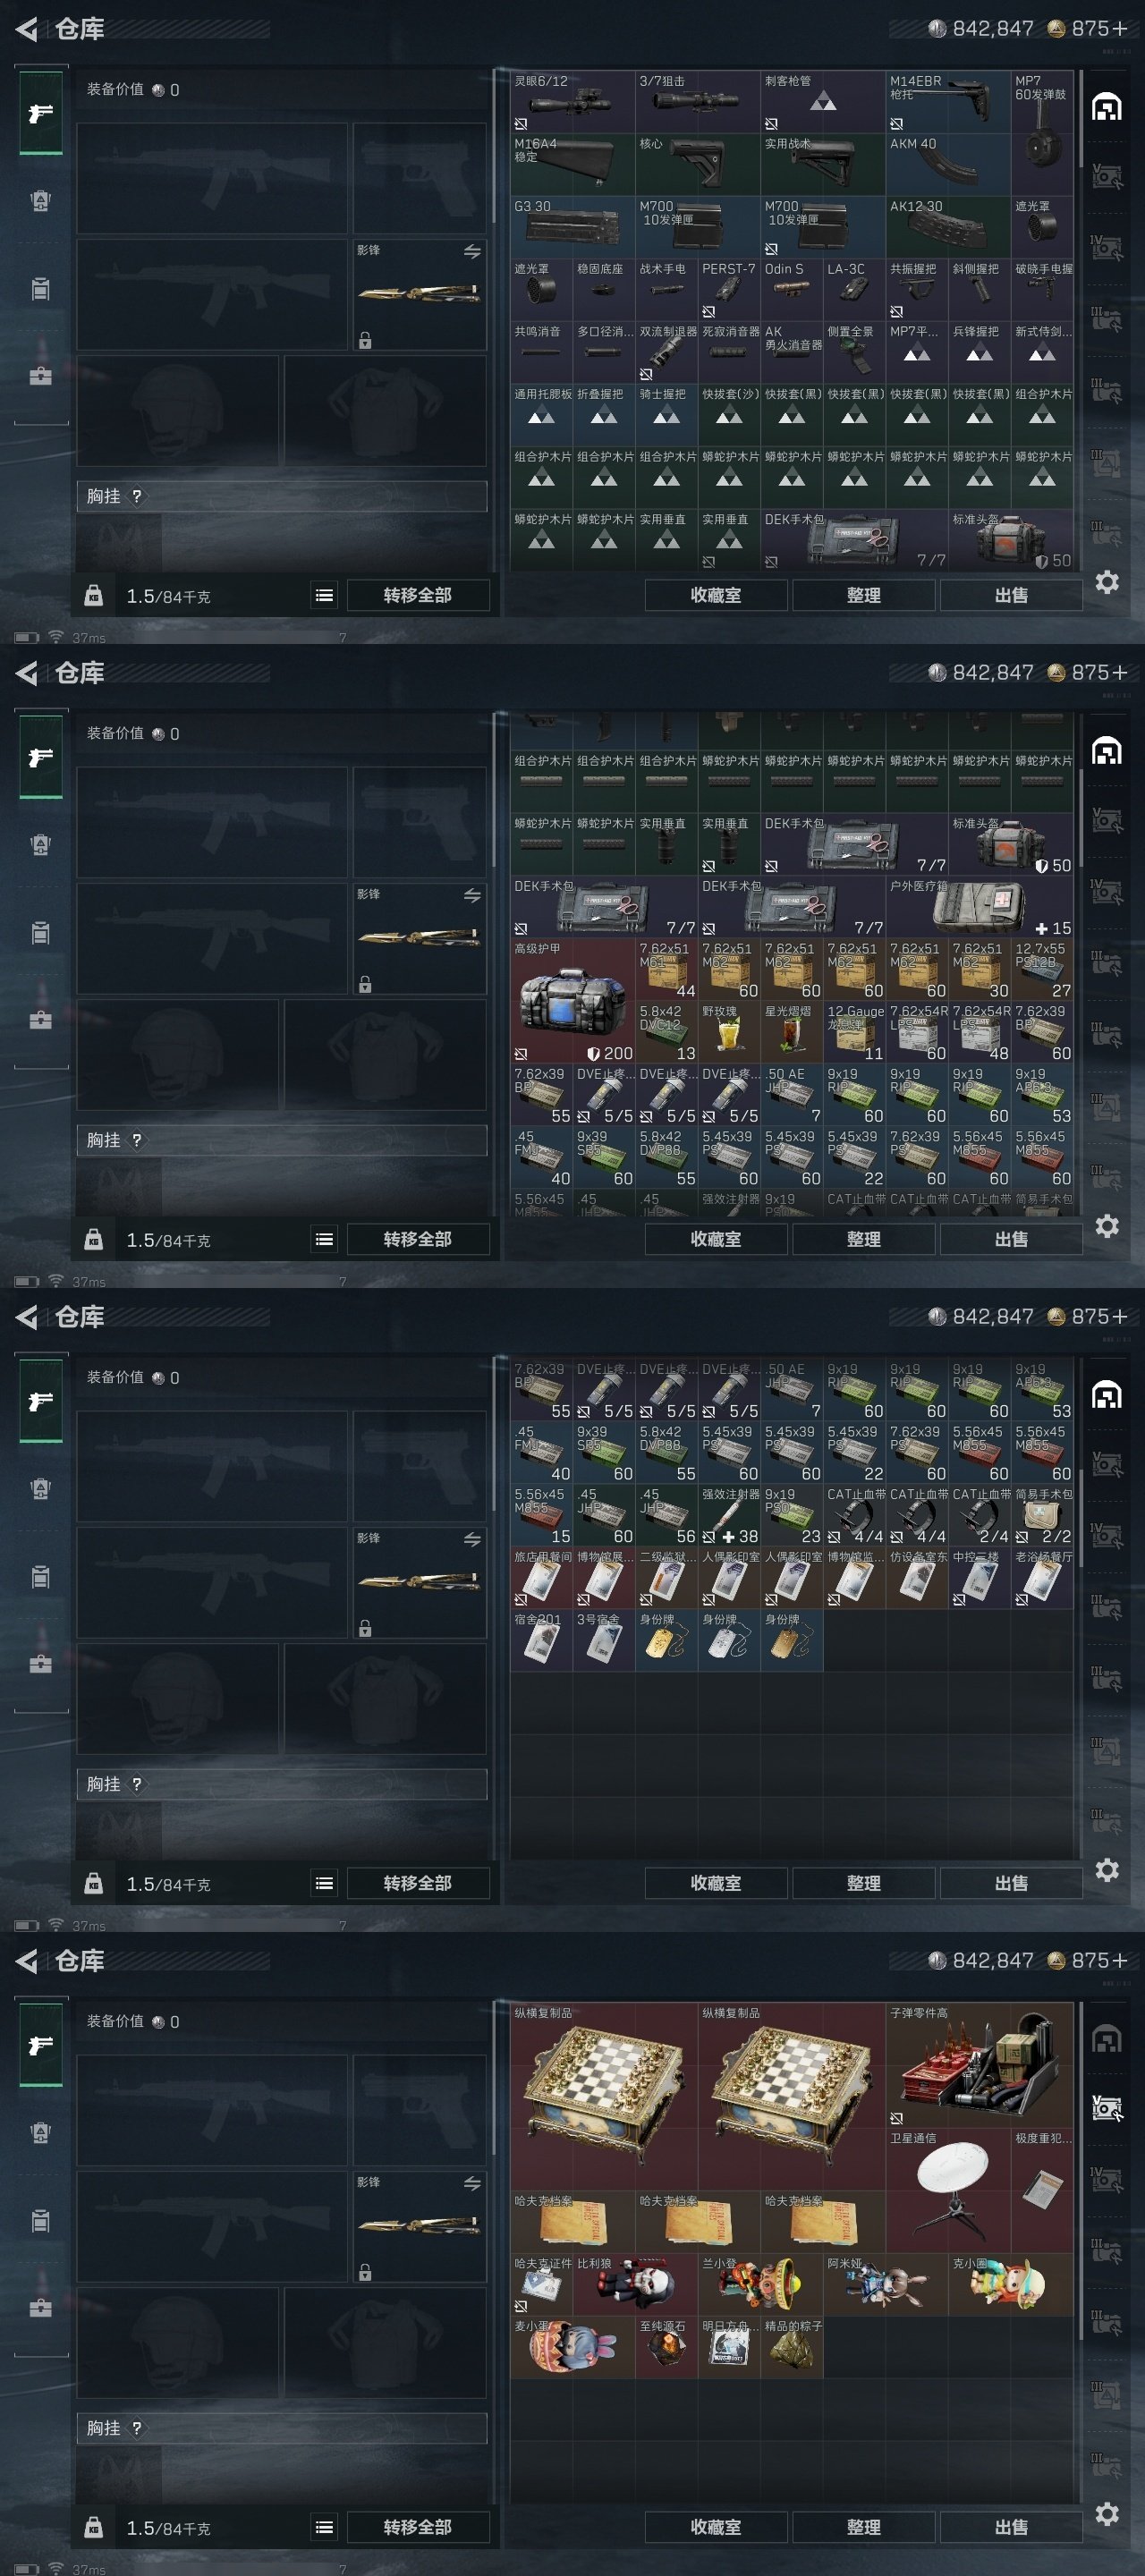Screen dimensions: 1145x2576
Task: Select the 旅店用餐间 keycard
Action: tap(541, 1577)
